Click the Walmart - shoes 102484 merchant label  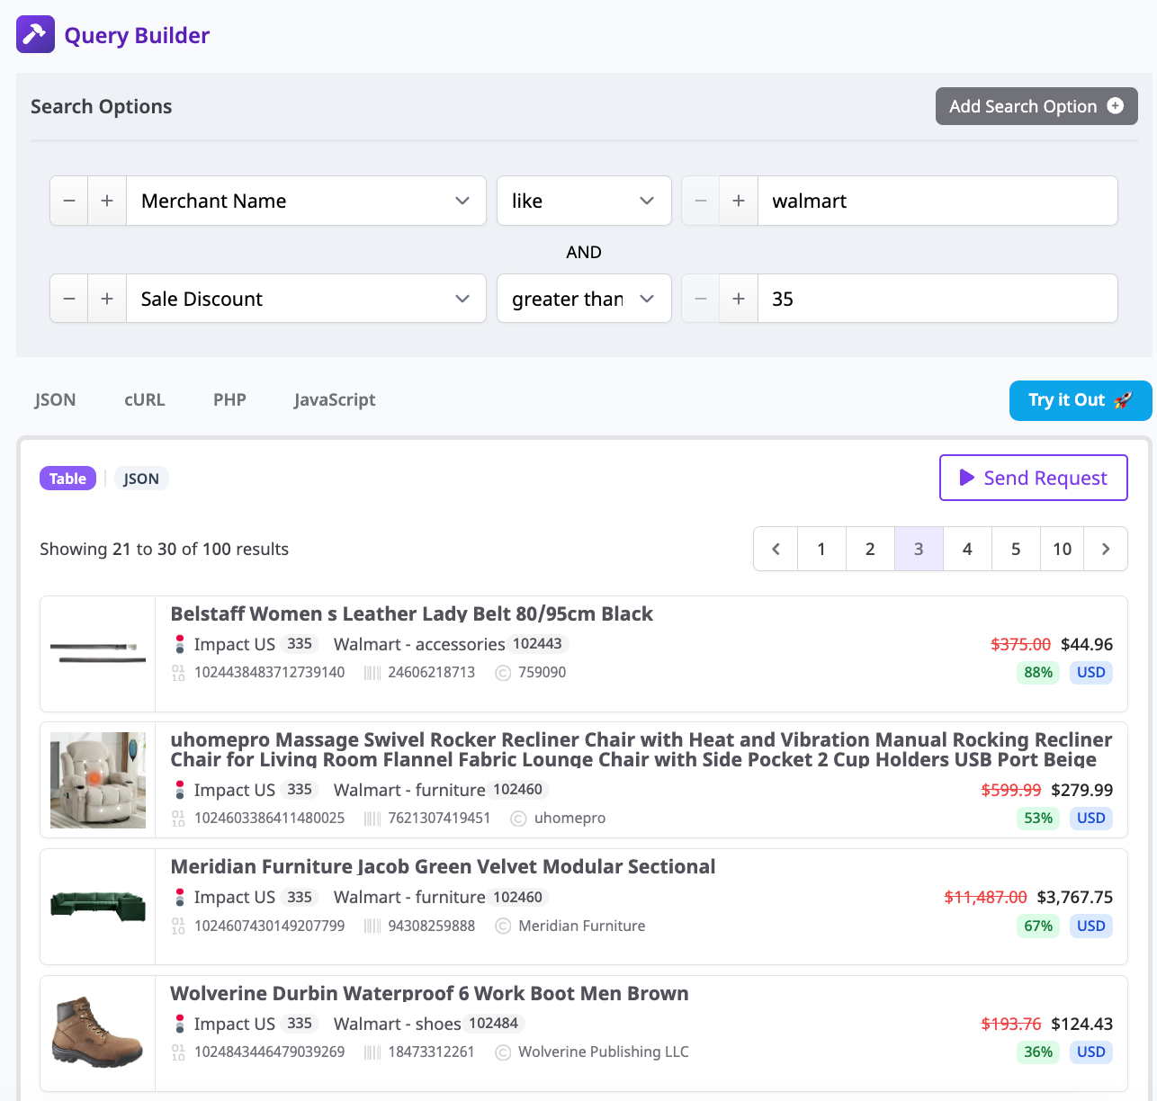[x=429, y=1024]
